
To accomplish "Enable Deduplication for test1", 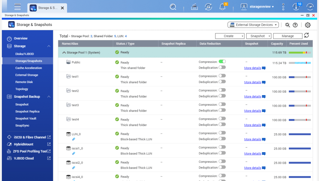I will click(x=222, y=82).
